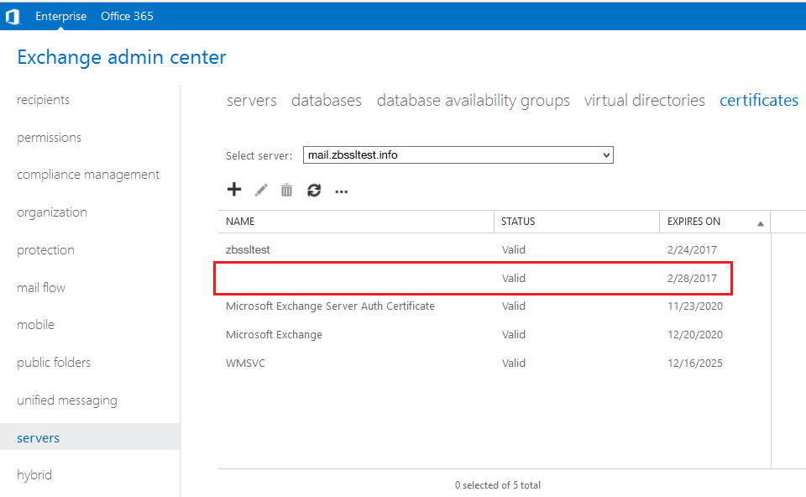Select the zbssltest certificate row
Viewport: 806px width, 497px height.
coord(249,249)
